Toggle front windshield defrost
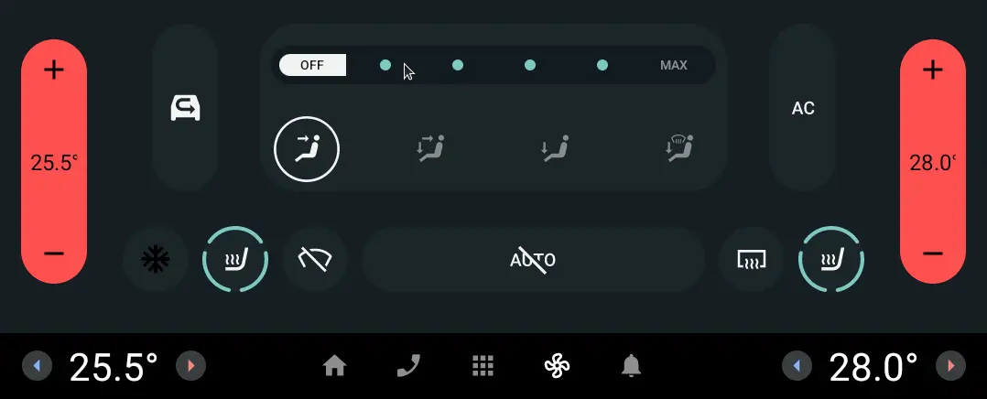The height and width of the screenshot is (399, 987). coord(315,259)
